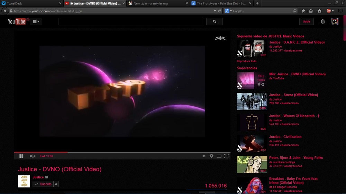The image size is (346, 194).
Task: Reload the current page
Action: pyautogui.click(x=219, y=11)
